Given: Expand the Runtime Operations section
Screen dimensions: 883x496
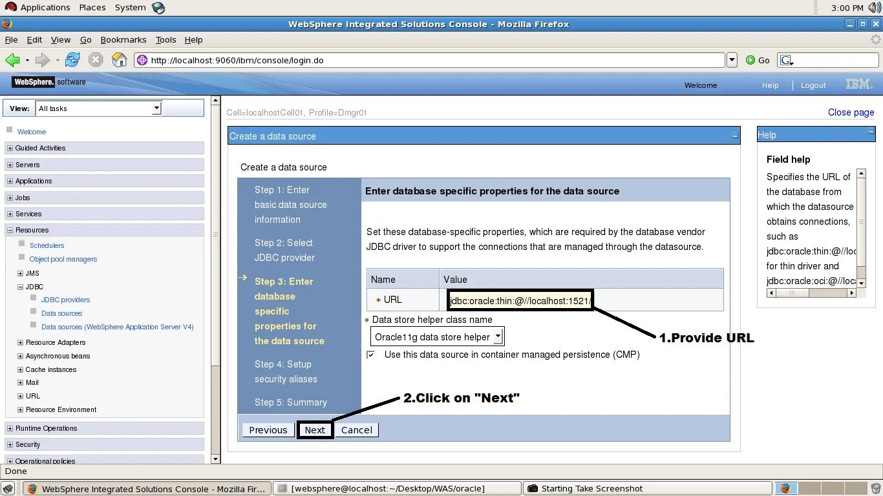Looking at the screenshot, I should 10,428.
